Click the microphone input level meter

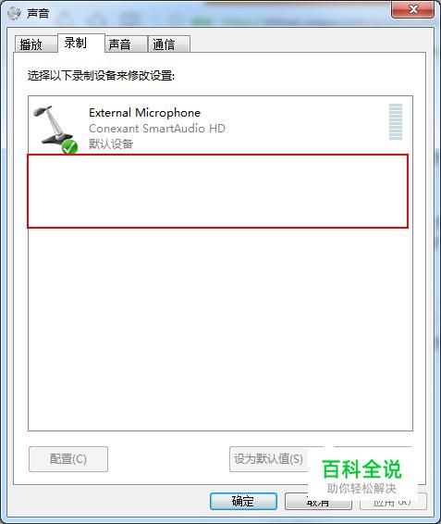[396, 122]
